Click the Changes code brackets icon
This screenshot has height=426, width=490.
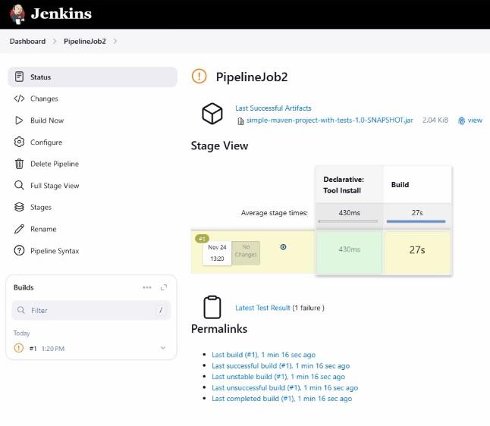[x=19, y=99]
